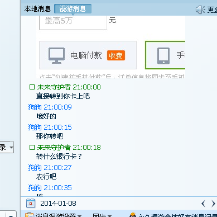Screen dimensions: 217x217
Task: Go to the previous page arrow
Action: [204, 204]
